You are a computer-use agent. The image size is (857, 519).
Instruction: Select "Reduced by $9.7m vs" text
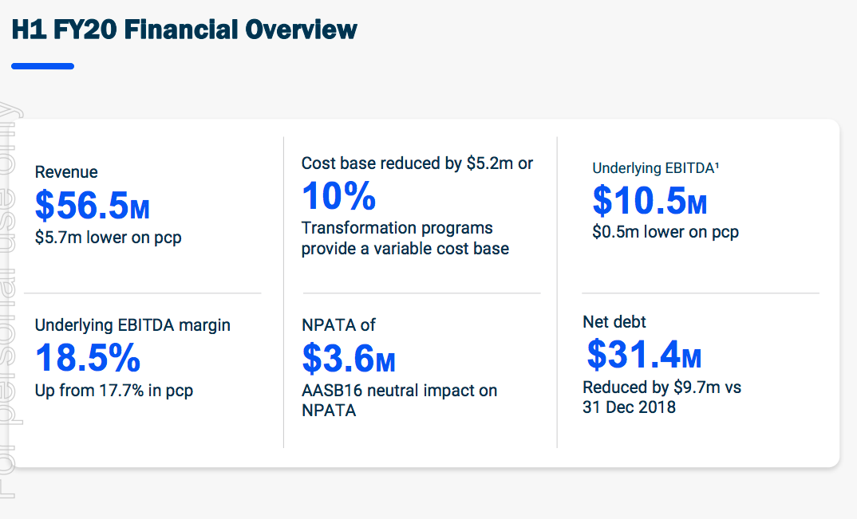662,388
